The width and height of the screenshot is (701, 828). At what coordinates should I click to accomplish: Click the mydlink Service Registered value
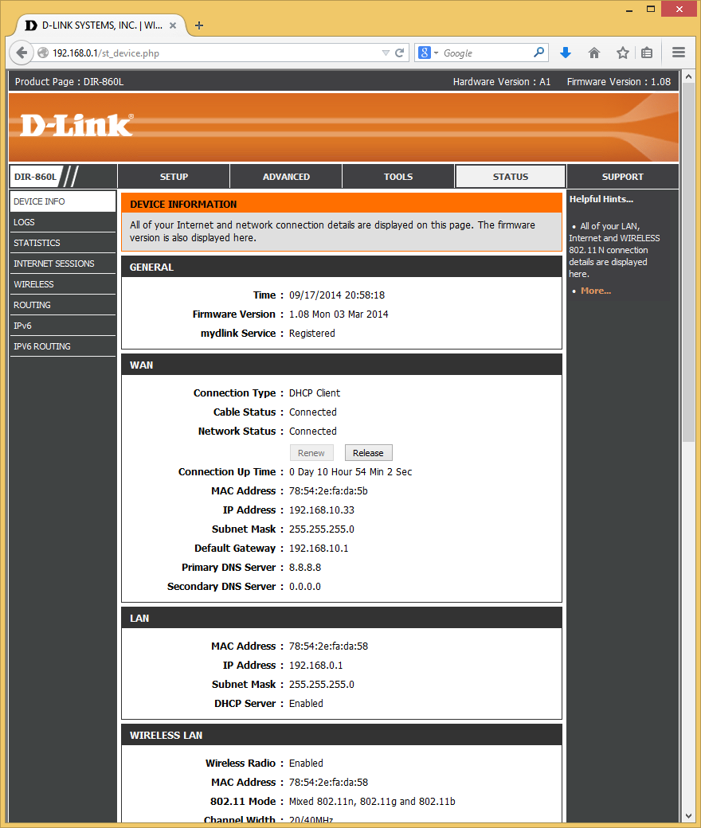tap(311, 334)
